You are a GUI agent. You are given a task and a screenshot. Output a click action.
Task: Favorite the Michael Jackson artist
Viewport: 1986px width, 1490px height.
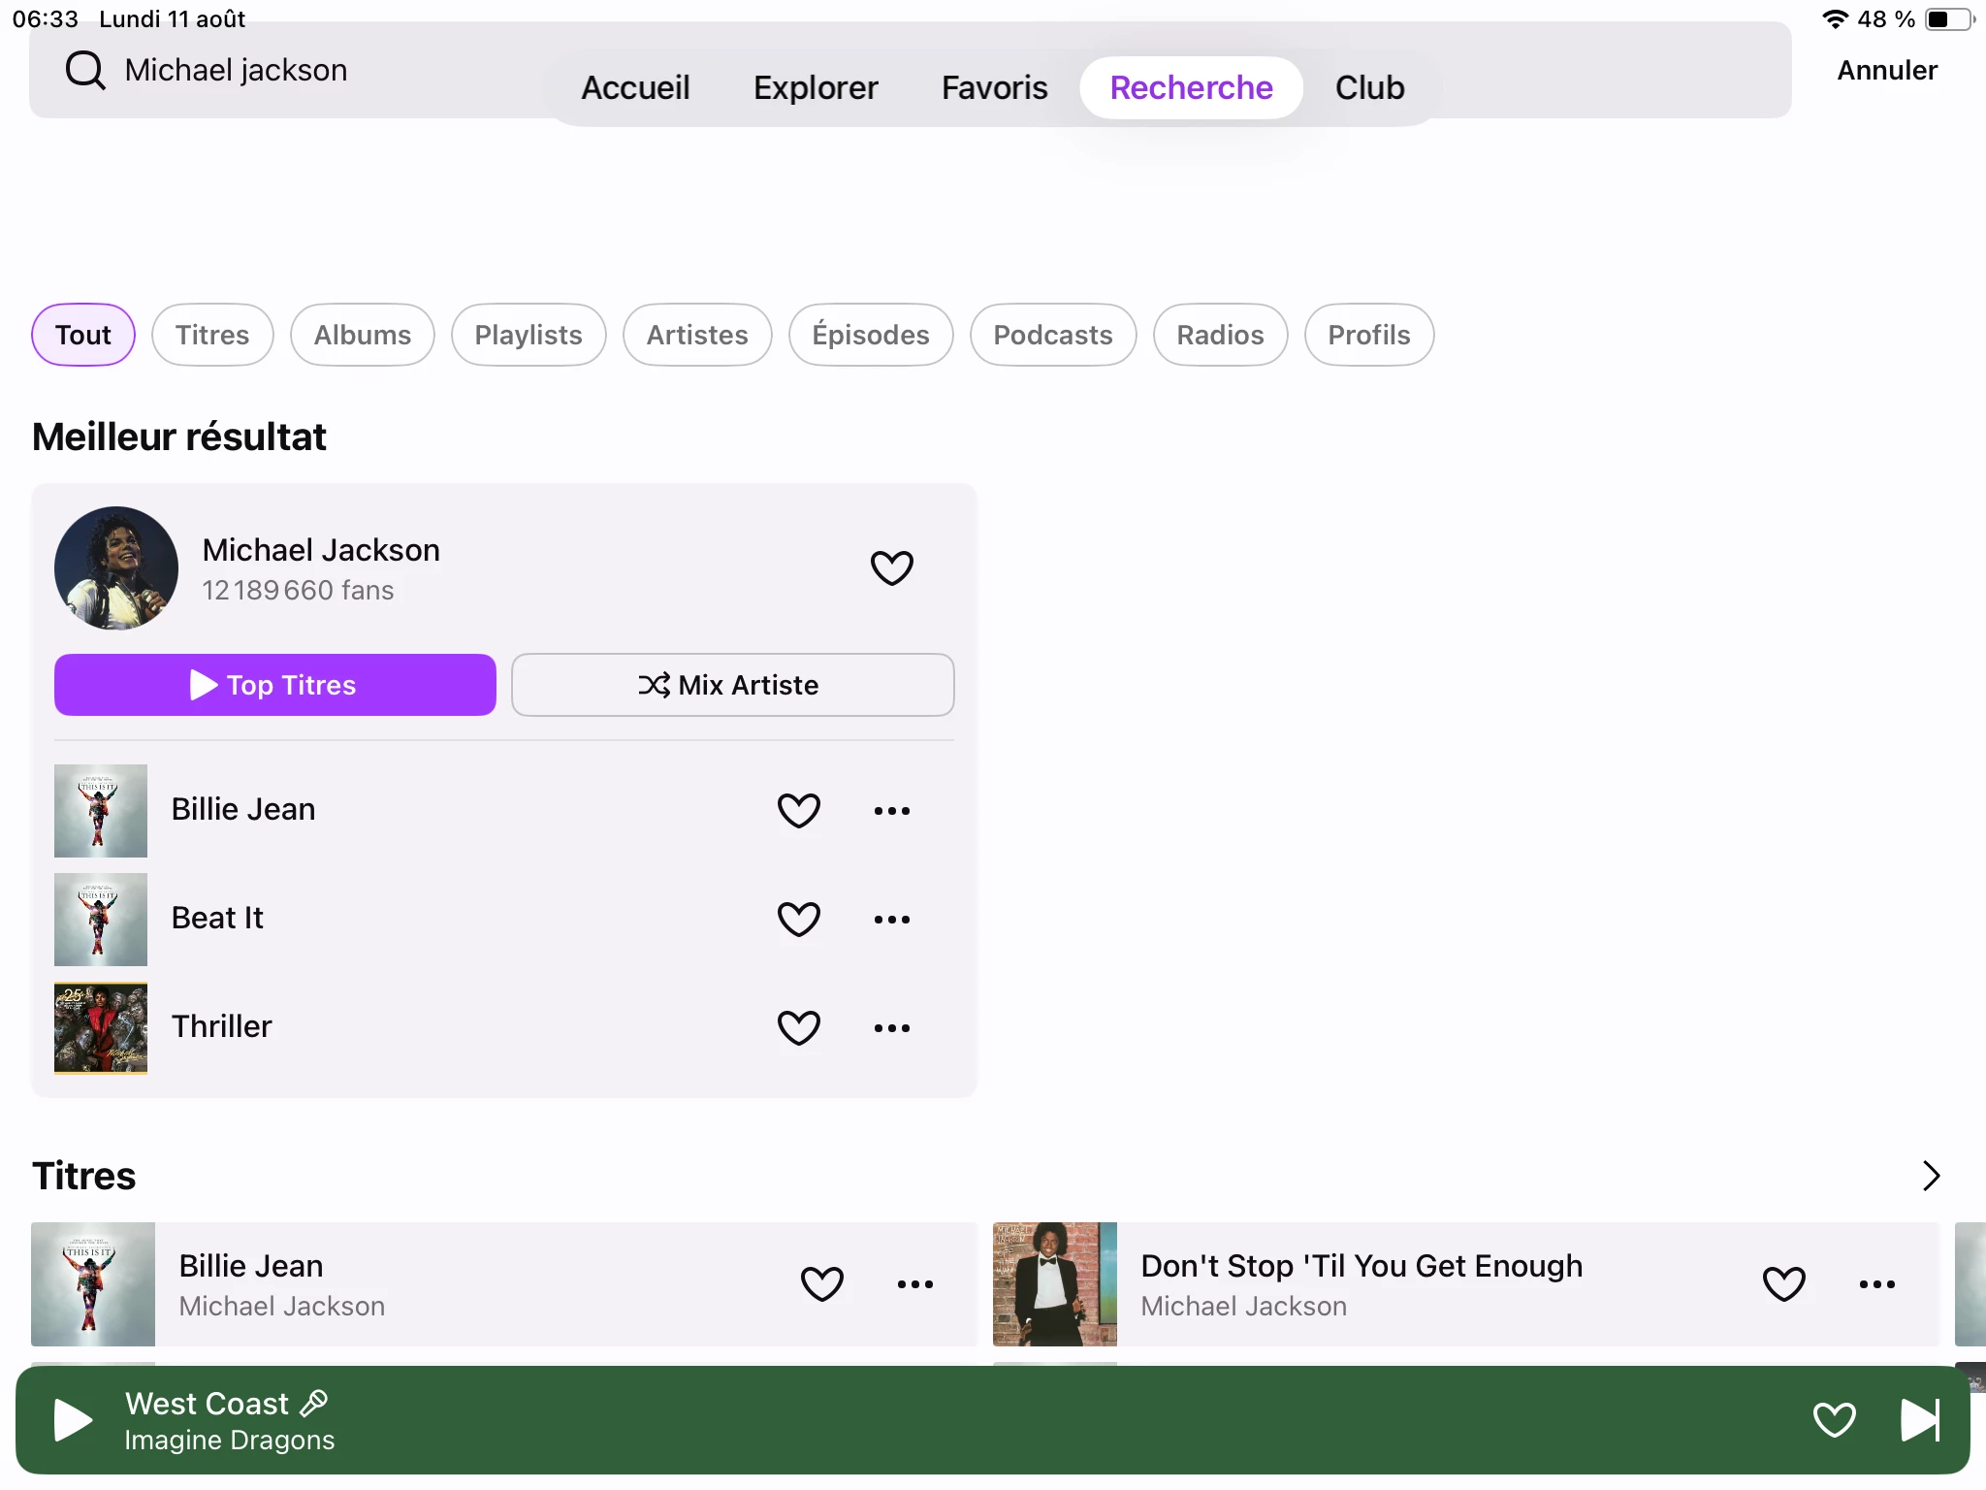pyautogui.click(x=891, y=567)
